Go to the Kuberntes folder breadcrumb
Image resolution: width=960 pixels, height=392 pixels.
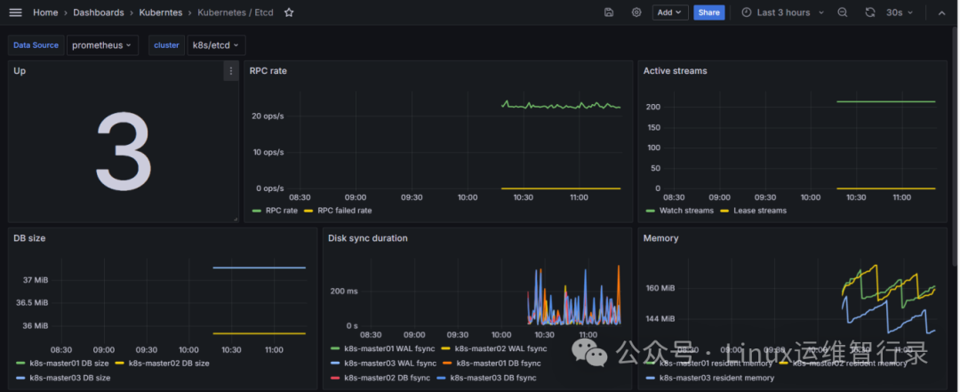pyautogui.click(x=160, y=12)
